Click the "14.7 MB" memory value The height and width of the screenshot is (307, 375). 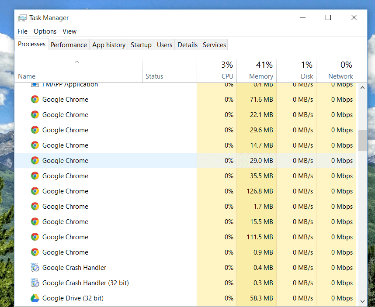pos(261,145)
